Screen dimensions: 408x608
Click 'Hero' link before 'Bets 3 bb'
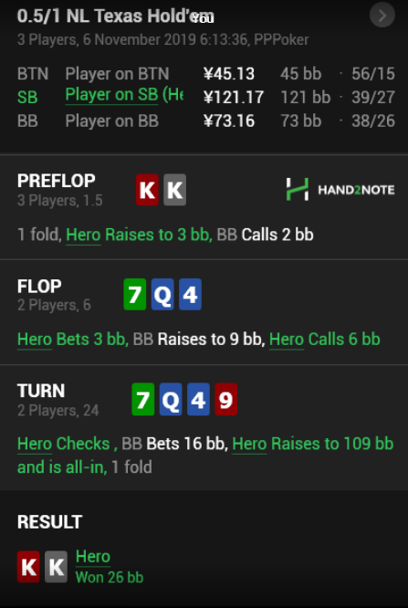[x=35, y=340]
